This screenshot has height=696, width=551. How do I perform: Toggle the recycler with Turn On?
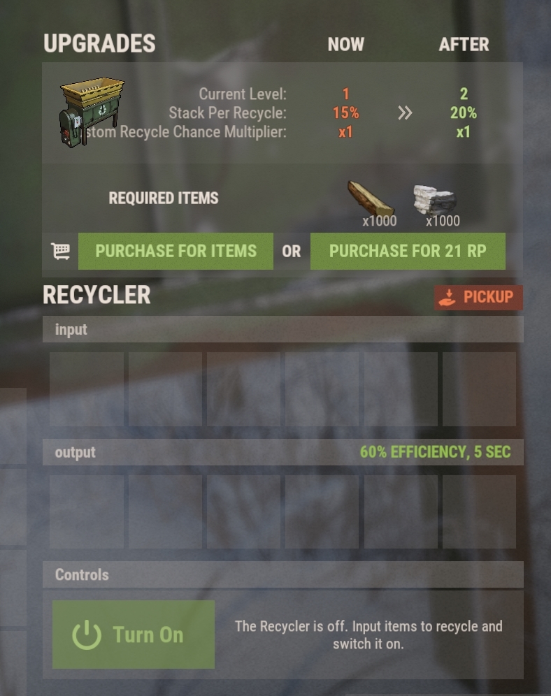click(x=133, y=635)
